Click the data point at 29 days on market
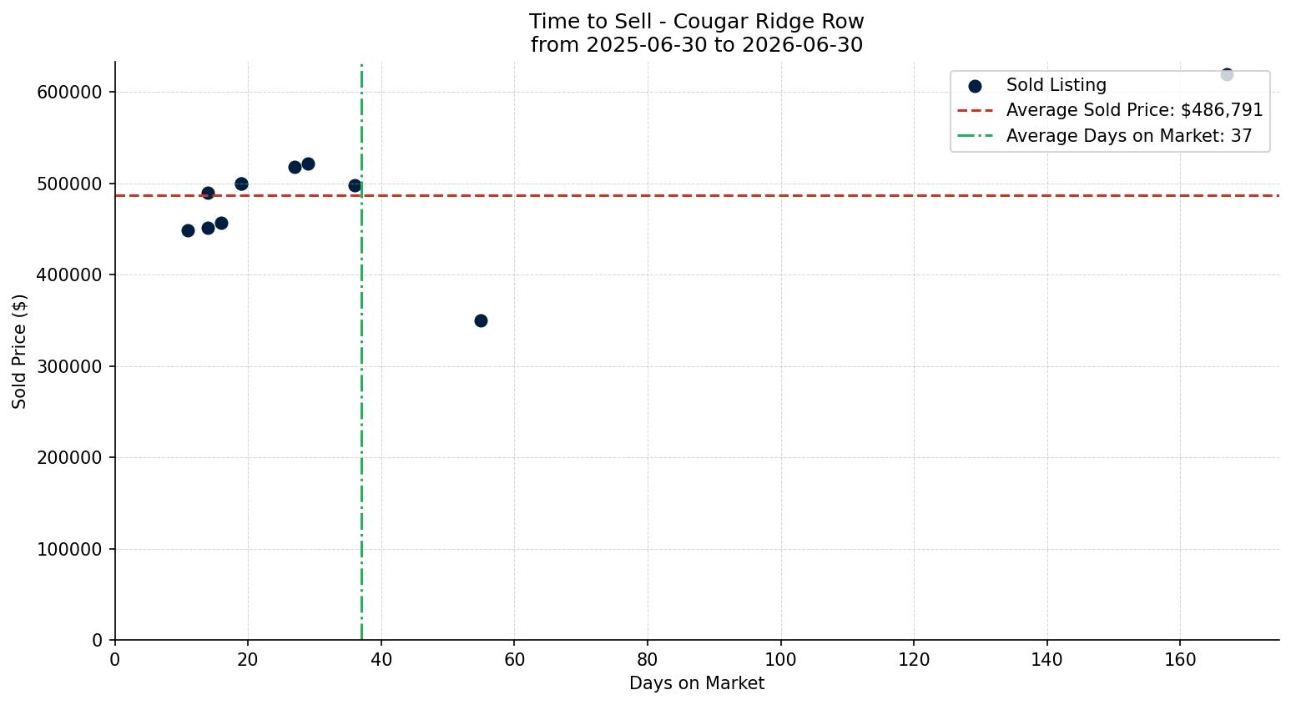This screenshot has height=705, width=1291. click(308, 164)
